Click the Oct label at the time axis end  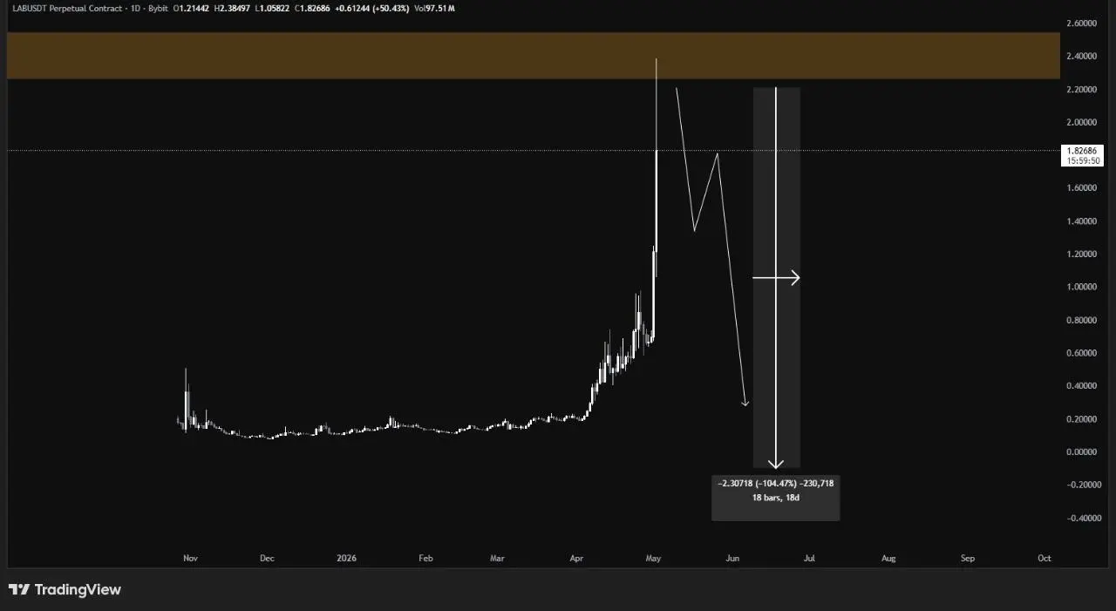(x=1045, y=558)
